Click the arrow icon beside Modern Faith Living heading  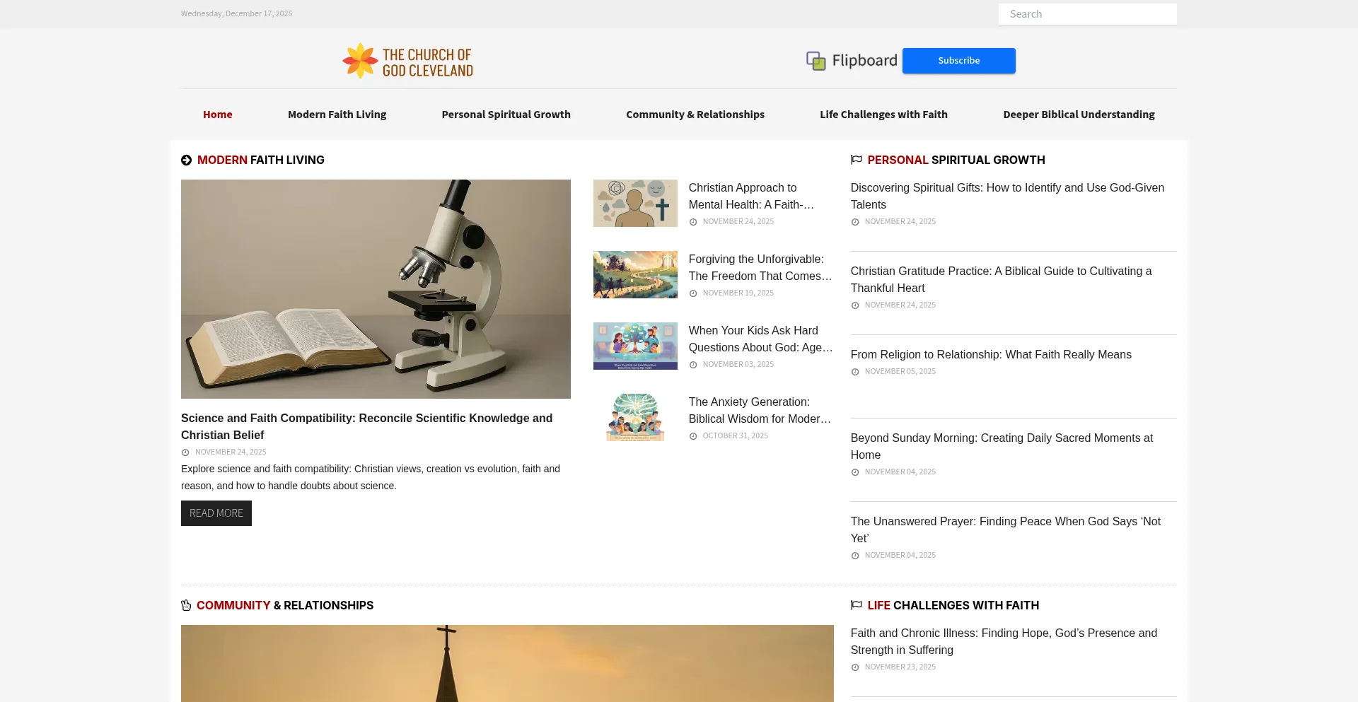click(x=187, y=160)
